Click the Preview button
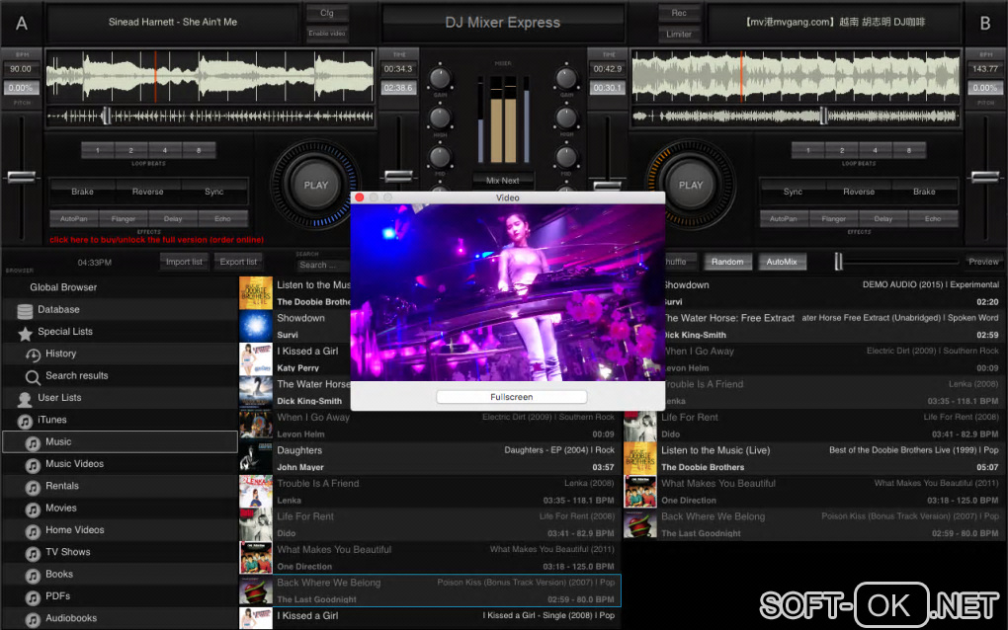 (x=983, y=262)
